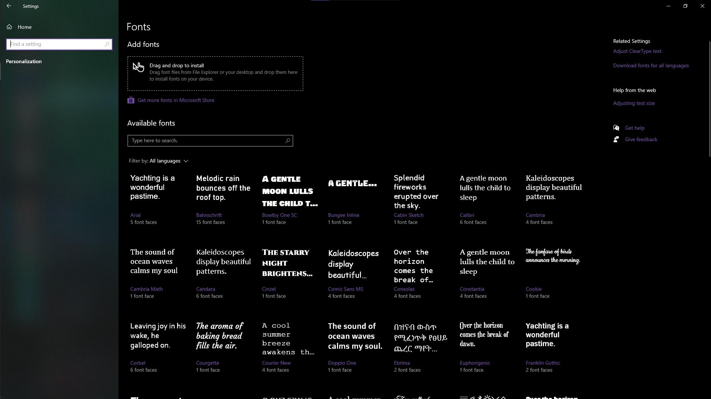Click the Get help chat icon

click(x=616, y=128)
